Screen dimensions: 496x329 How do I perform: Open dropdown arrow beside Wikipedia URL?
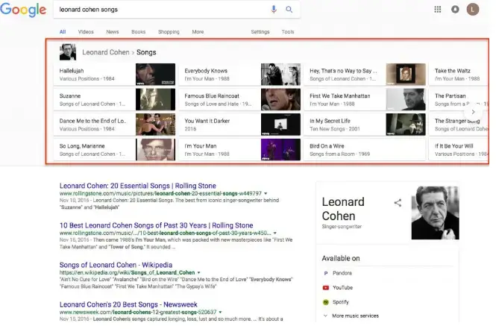198,272
